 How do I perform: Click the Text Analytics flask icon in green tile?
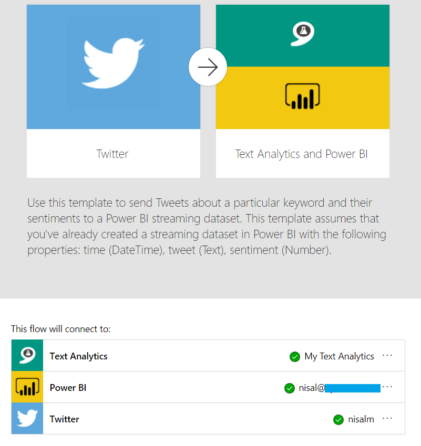point(303,34)
